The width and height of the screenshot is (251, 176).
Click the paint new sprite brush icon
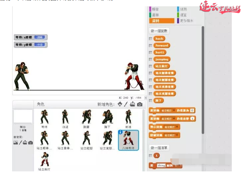[126, 104]
